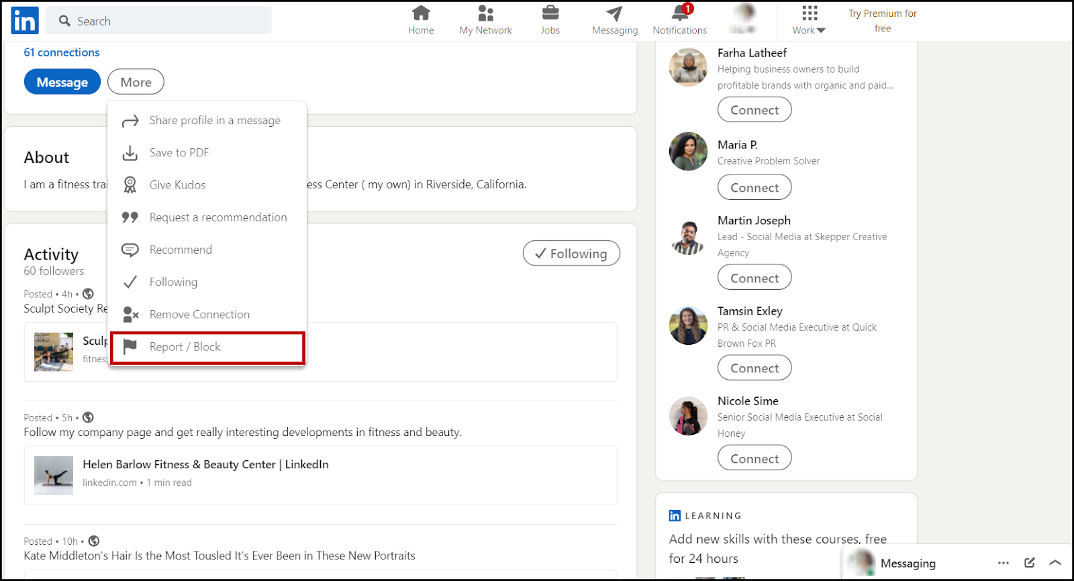
Task: Open the Kate Middleton's Hair post text
Action: tap(219, 556)
